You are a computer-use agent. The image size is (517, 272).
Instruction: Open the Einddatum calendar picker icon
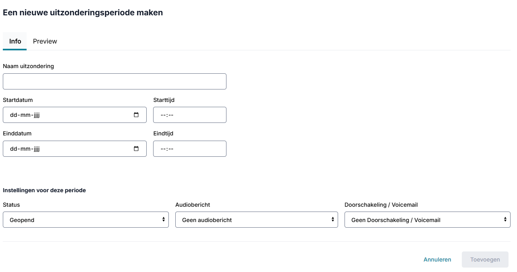coord(136,149)
